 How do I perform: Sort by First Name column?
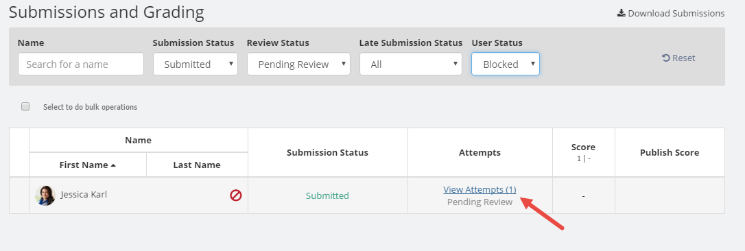click(87, 165)
